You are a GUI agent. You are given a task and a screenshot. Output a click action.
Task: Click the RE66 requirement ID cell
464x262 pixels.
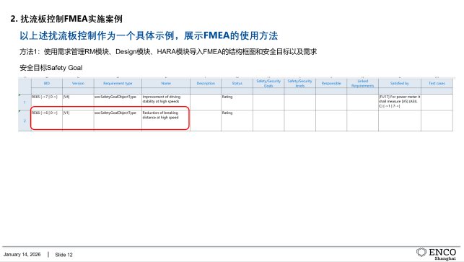click(x=47, y=121)
